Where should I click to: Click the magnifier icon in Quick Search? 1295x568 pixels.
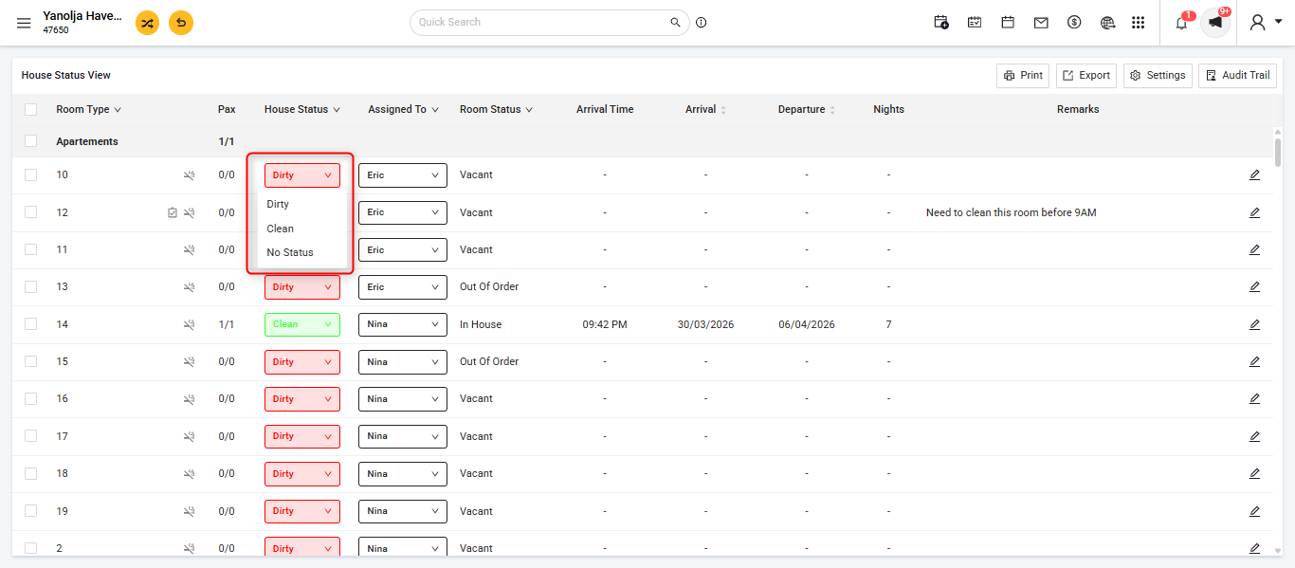point(675,22)
